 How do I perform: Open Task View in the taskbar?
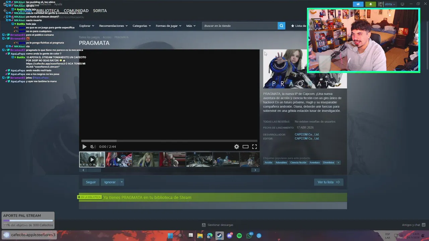[x=190, y=236]
